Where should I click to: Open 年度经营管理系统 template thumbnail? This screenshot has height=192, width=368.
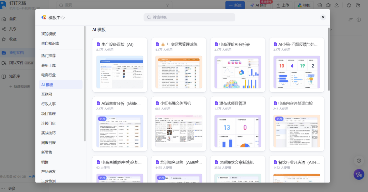tap(179, 72)
